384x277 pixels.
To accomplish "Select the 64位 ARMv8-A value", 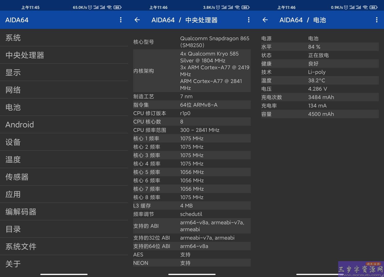I will (199, 105).
